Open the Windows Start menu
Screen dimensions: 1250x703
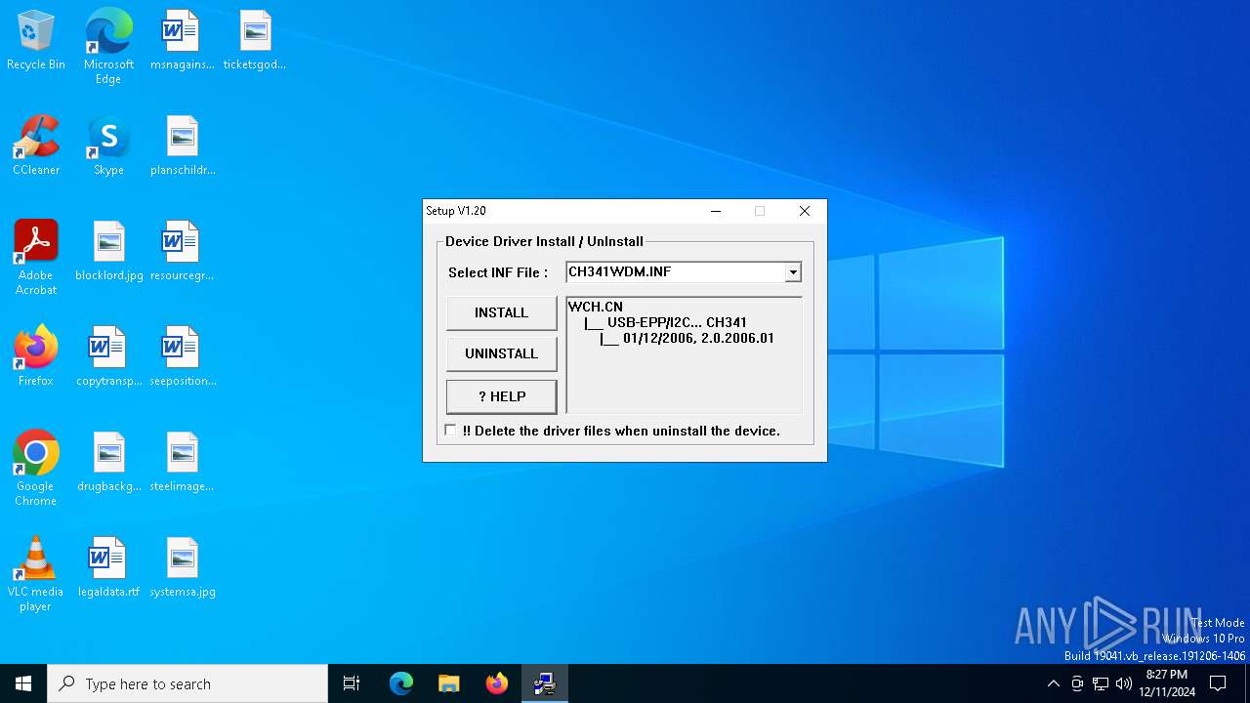click(23, 683)
